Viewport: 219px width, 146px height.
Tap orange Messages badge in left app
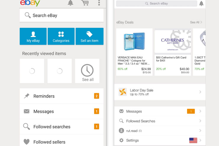point(97,111)
